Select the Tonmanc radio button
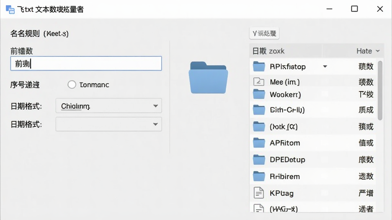The image size is (392, 220). (x=72, y=84)
